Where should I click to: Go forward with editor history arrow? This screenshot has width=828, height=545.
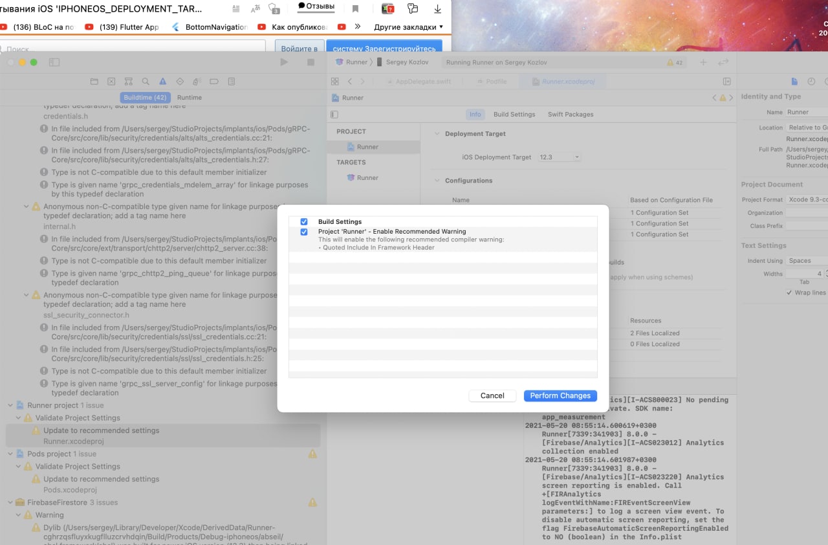[362, 82]
